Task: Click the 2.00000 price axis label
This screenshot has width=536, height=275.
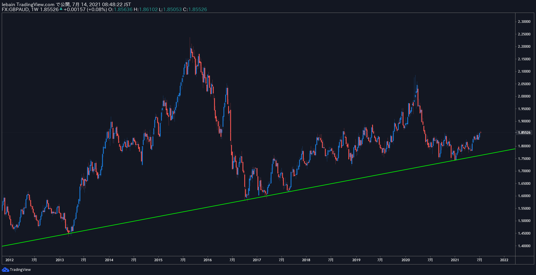Action: coord(524,96)
